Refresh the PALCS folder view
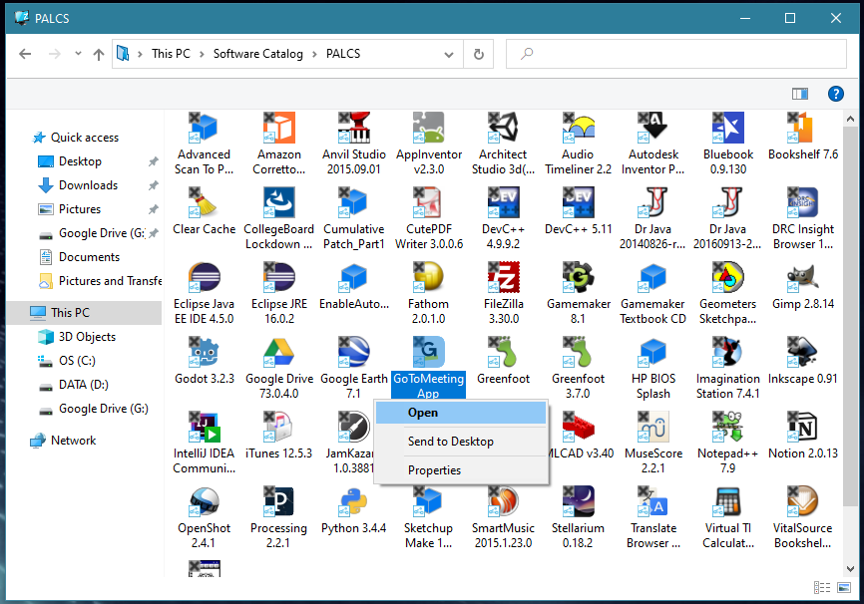Viewport: 864px width, 604px height. tap(479, 54)
